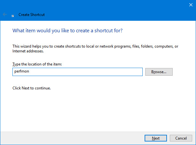Click the small shortcut icon beside Create Shortcut
Screen dimensions: 196x145
coord(13,16)
